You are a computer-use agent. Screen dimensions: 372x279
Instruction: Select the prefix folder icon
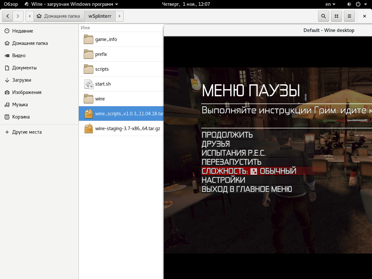click(x=88, y=54)
